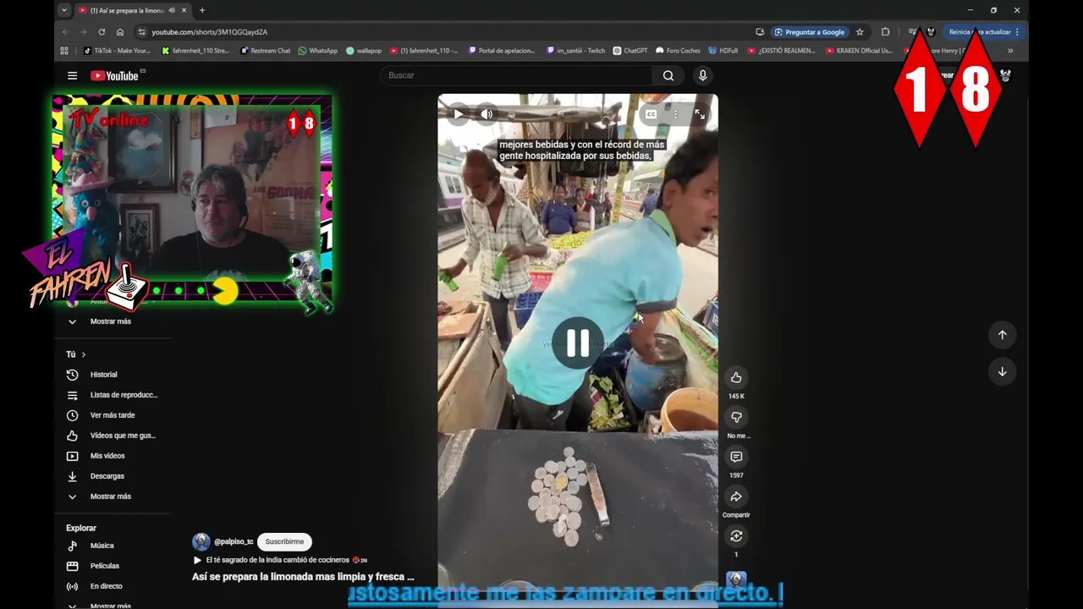
Task: Open Ver más tarde in sidebar
Action: pos(112,415)
